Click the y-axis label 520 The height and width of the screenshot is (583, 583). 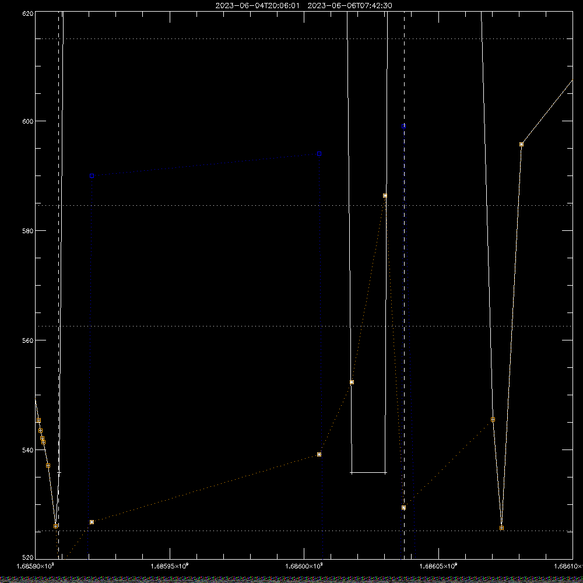point(29,557)
